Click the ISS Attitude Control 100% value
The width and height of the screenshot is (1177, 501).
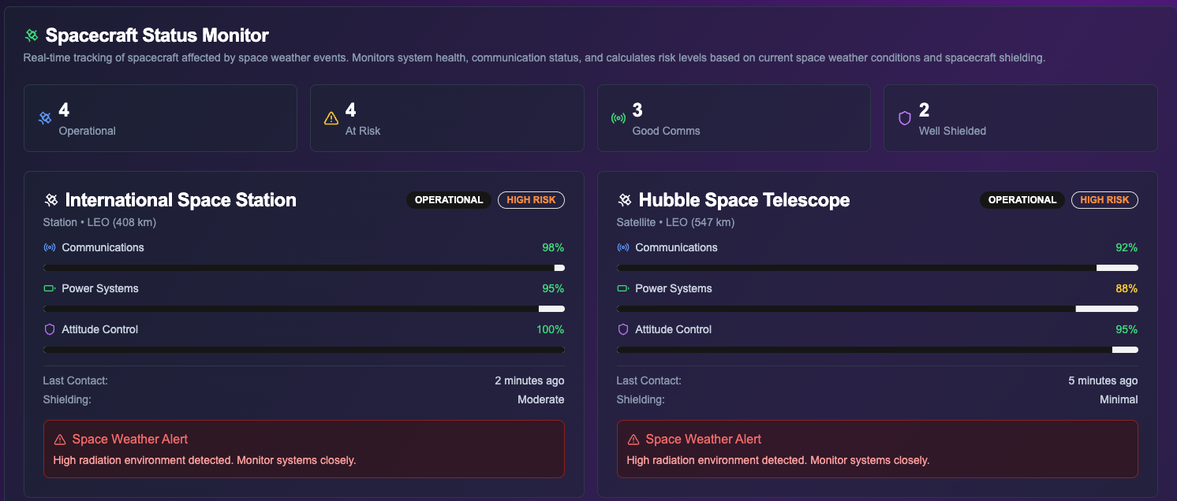tap(551, 329)
